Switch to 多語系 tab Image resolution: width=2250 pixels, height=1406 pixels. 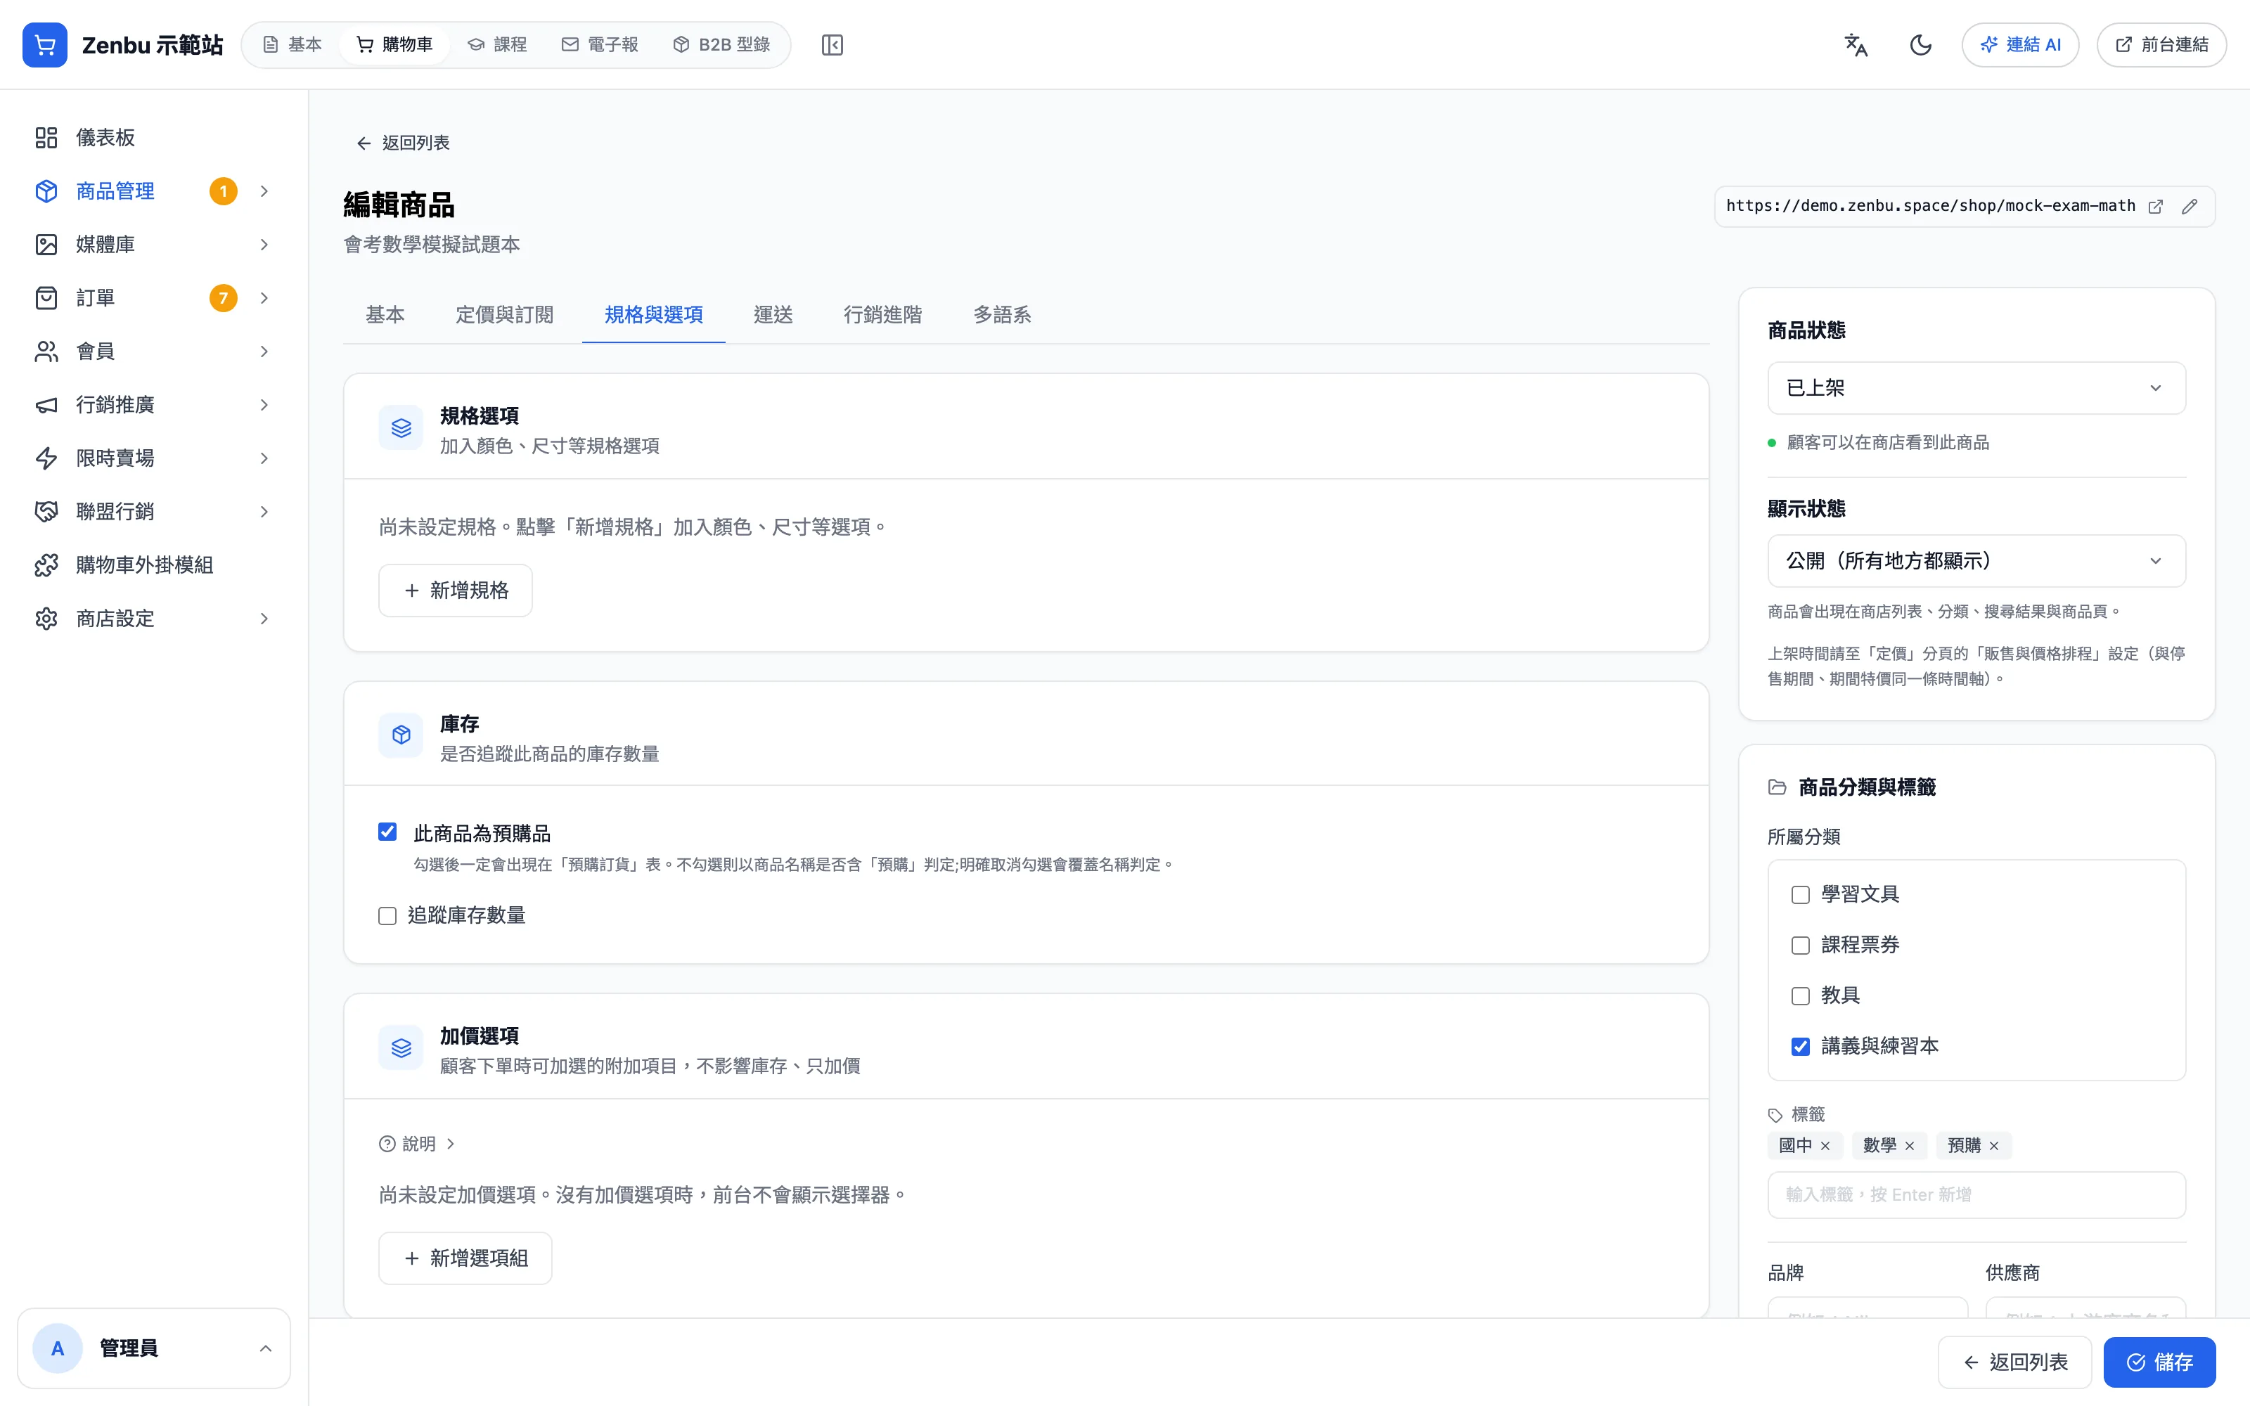tap(1001, 315)
